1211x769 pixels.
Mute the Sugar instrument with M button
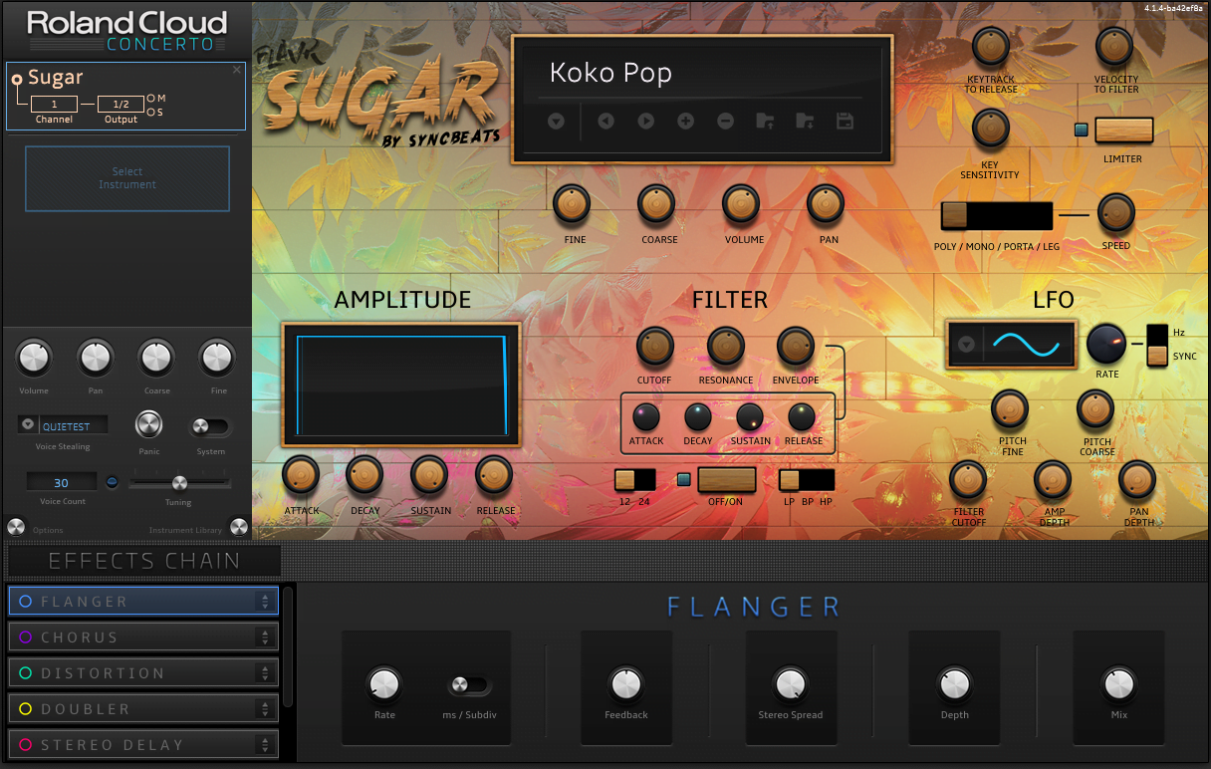tap(151, 98)
